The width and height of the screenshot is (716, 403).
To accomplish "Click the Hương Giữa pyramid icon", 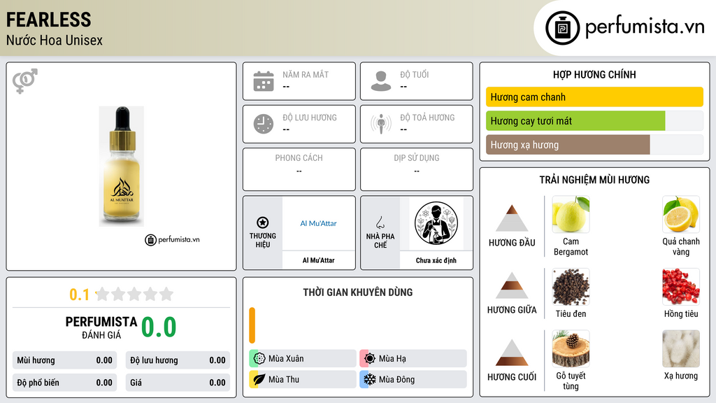I will pyautogui.click(x=512, y=285).
